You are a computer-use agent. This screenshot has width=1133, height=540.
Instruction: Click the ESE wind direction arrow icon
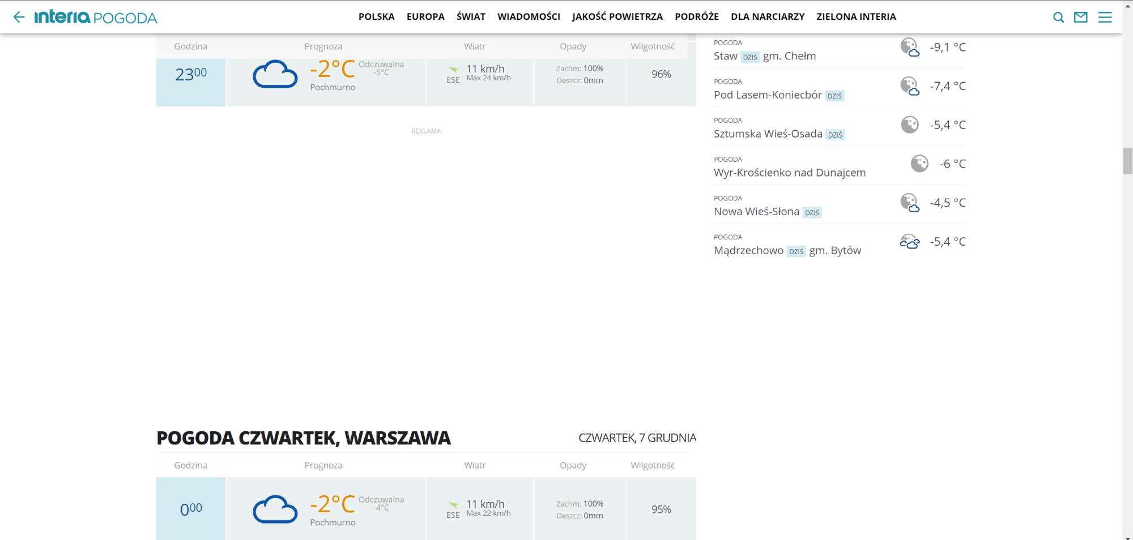(453, 71)
